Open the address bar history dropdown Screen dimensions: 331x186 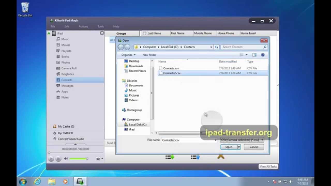pyautogui.click(x=211, y=47)
